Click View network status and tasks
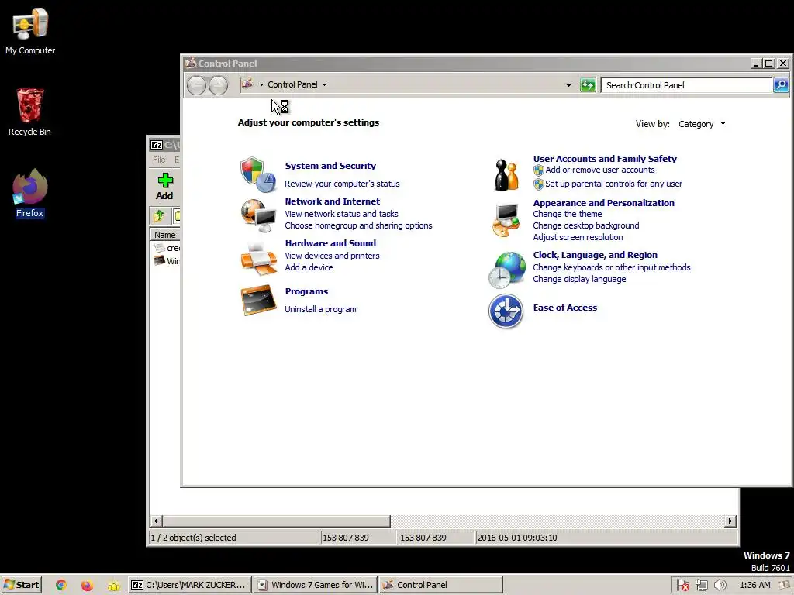The image size is (794, 595). (341, 214)
